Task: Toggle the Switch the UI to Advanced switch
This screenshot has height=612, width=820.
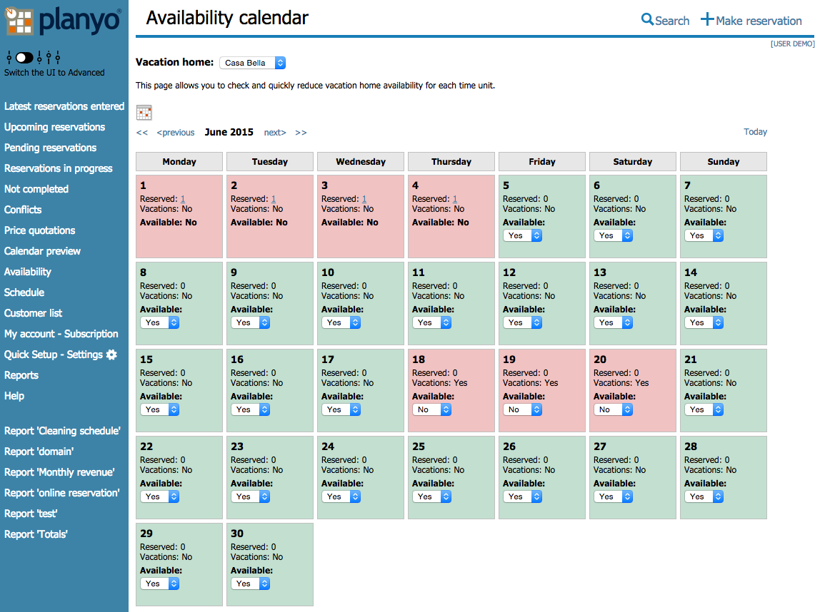Action: 24,58
